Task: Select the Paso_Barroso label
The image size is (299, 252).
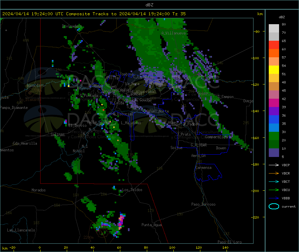Action: (203, 205)
